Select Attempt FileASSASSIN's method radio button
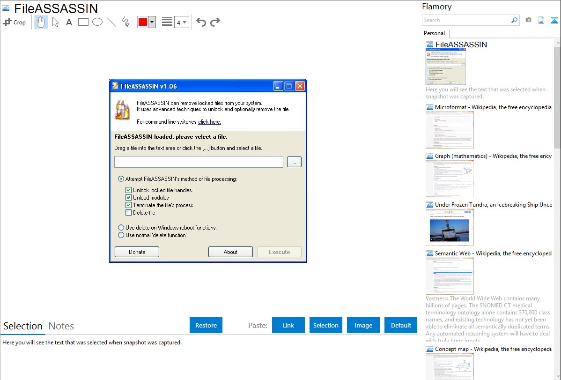Viewport: 561px width, 380px height. 121,179
